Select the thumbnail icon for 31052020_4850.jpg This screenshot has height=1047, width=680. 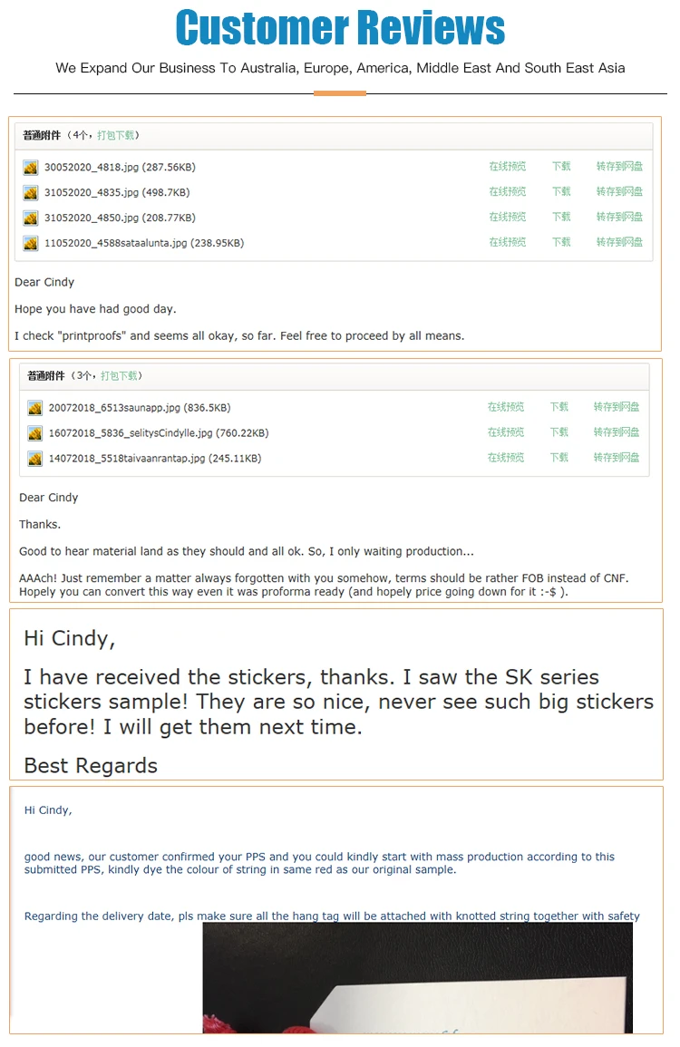(x=31, y=218)
